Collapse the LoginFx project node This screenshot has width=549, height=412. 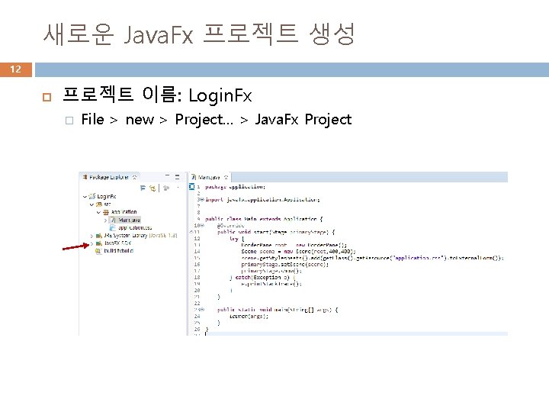click(85, 197)
